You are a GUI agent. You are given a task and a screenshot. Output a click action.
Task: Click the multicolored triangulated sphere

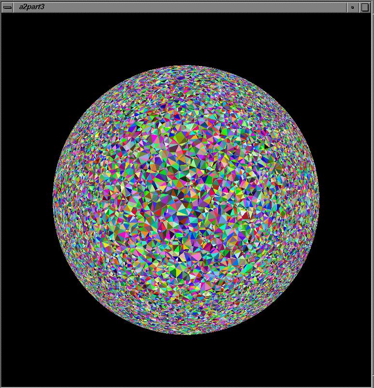click(x=186, y=200)
